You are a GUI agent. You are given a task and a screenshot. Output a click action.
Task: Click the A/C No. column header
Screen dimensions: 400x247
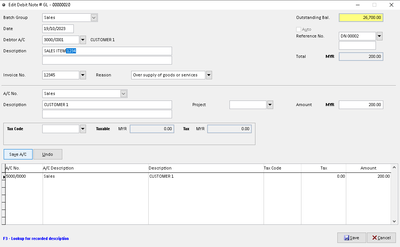pos(24,168)
